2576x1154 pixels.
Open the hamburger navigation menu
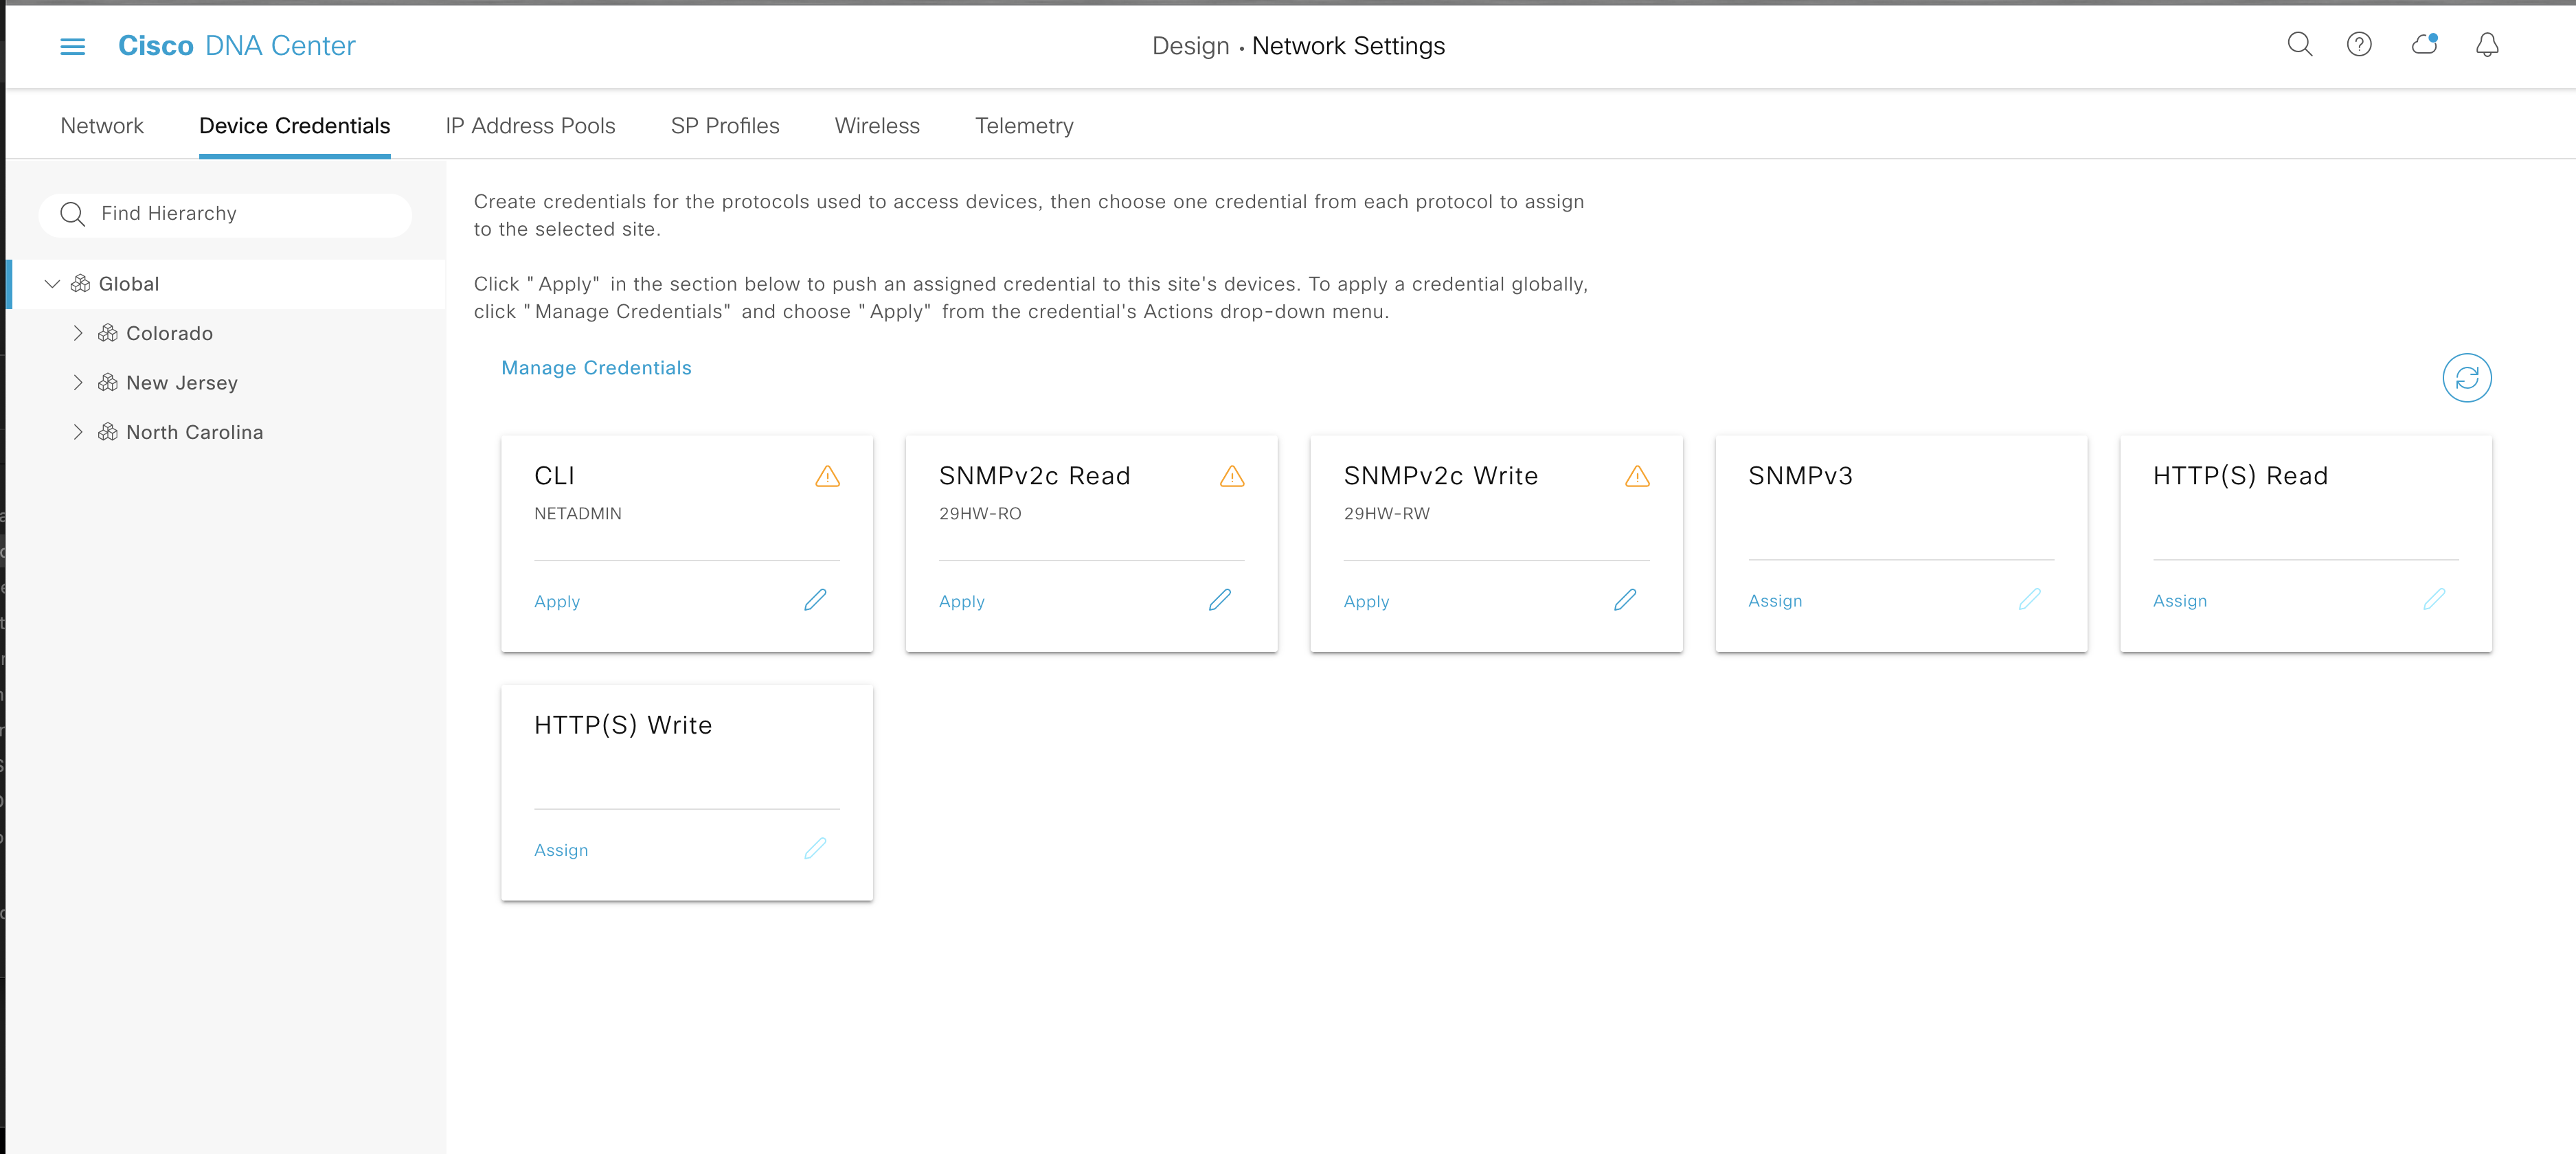click(72, 46)
